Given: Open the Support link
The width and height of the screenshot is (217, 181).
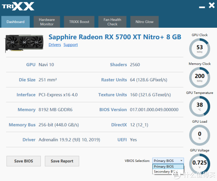Looking at the screenshot, I should point(71,45).
